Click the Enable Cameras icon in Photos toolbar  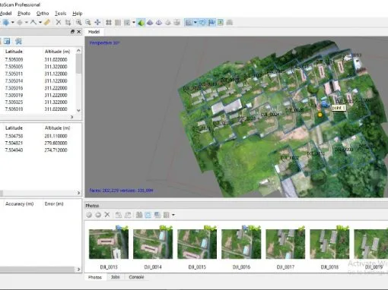89,215
